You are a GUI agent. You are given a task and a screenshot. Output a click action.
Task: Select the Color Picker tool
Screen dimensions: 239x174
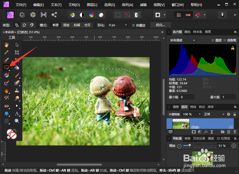pyautogui.click(x=6, y=52)
